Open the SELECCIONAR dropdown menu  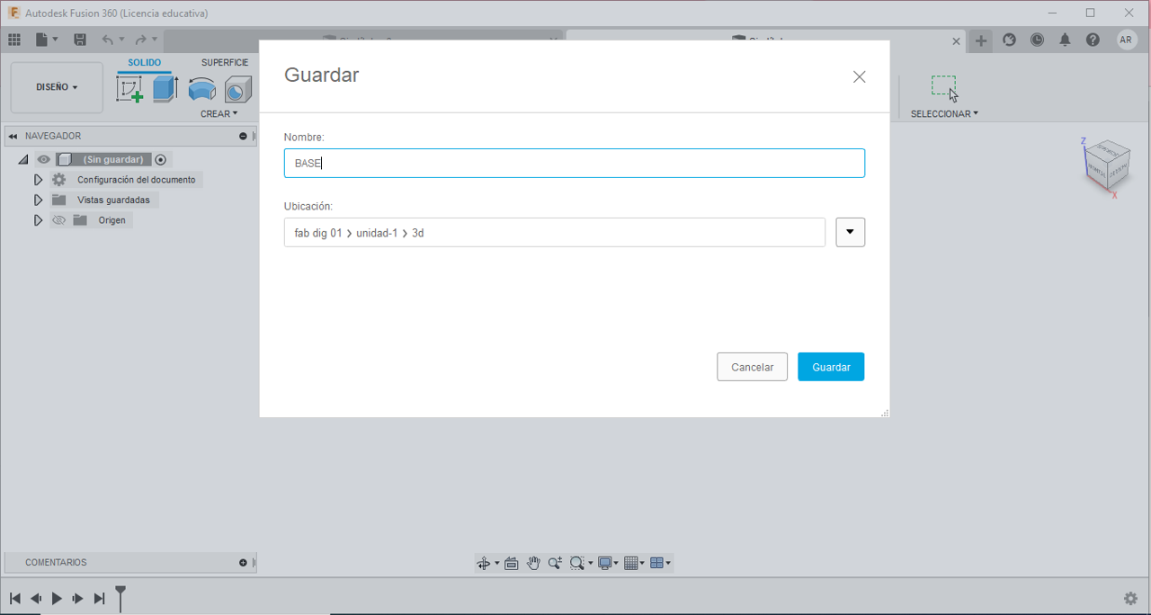coord(944,114)
